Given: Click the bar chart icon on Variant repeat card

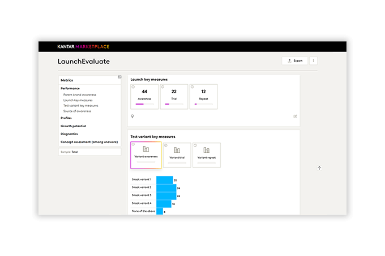Looking at the screenshot, I should point(206,150).
